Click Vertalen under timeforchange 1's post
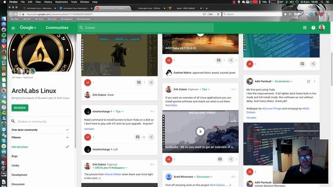 [89, 129]
